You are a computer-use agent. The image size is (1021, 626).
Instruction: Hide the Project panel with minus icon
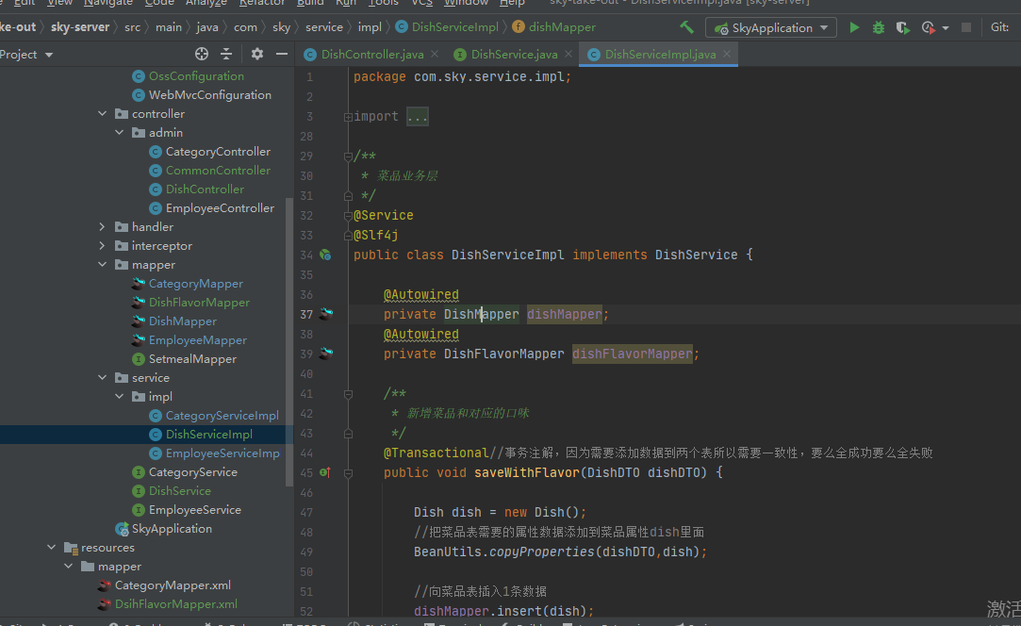(281, 55)
